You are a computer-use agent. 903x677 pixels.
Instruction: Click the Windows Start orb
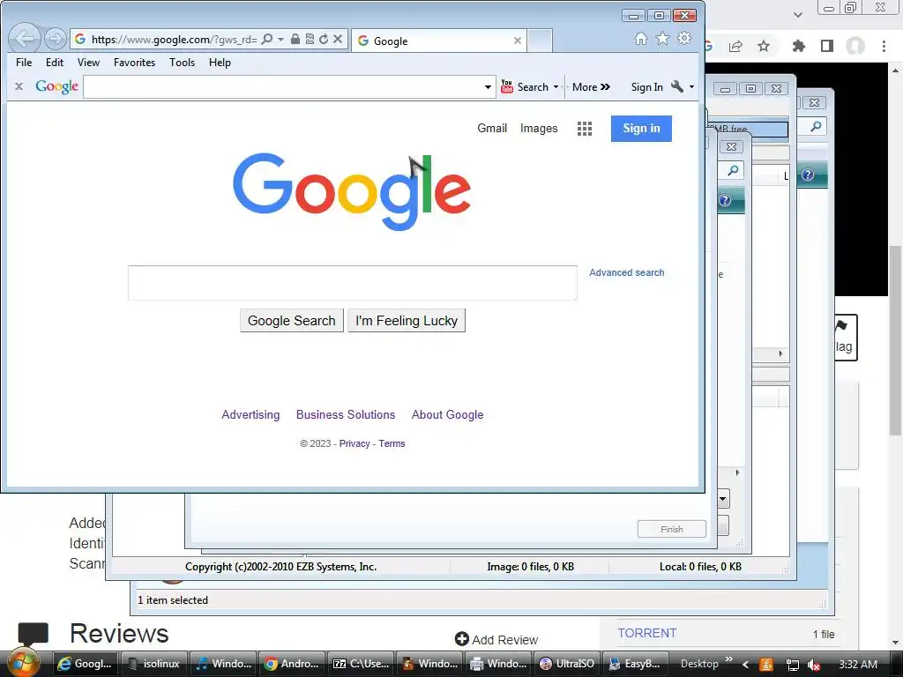click(x=22, y=663)
